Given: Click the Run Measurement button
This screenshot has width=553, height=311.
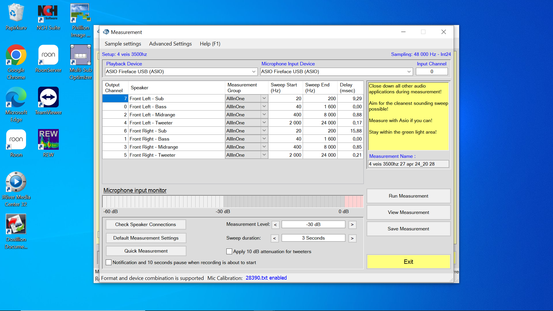Looking at the screenshot, I should tap(408, 196).
